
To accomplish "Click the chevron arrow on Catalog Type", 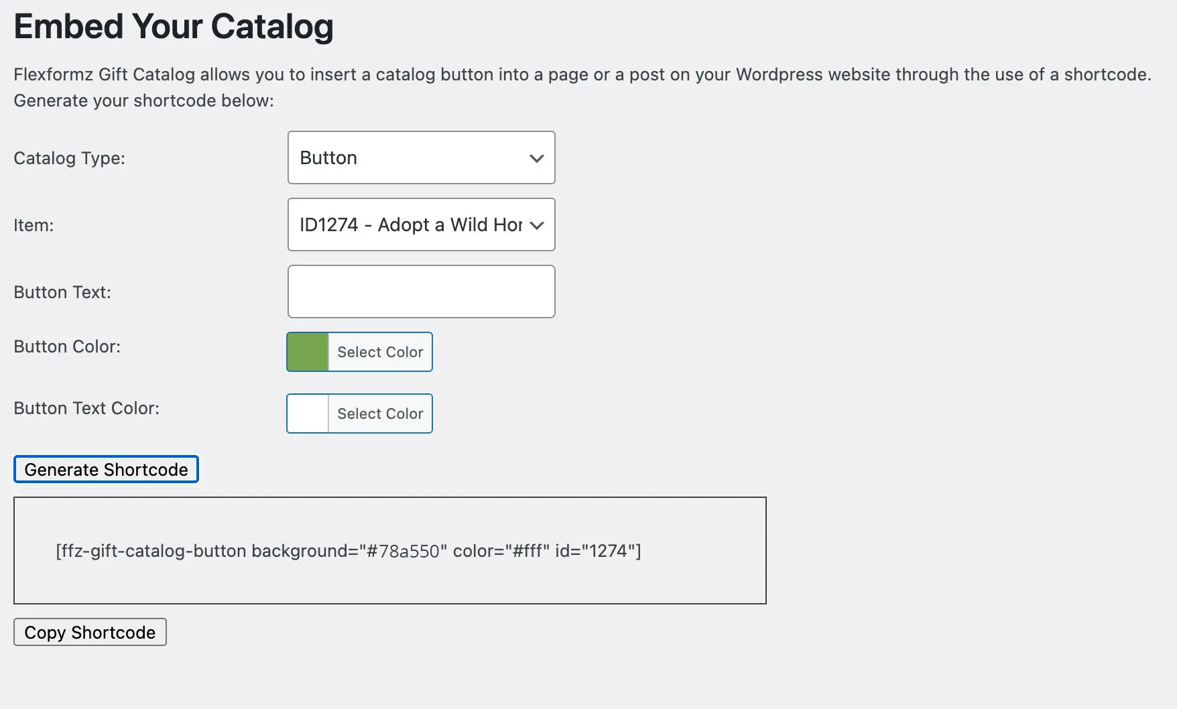I will pos(536,158).
